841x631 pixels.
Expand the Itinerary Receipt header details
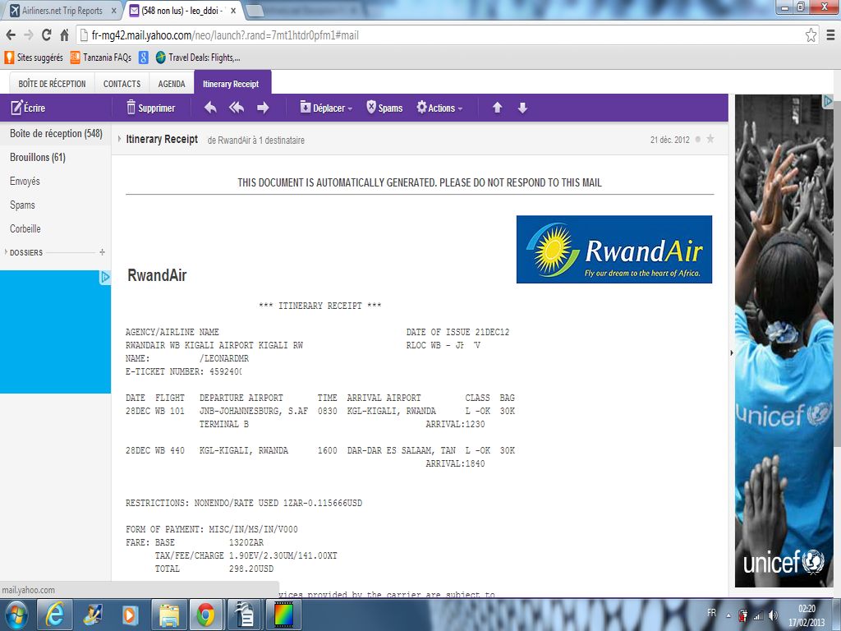tap(120, 140)
